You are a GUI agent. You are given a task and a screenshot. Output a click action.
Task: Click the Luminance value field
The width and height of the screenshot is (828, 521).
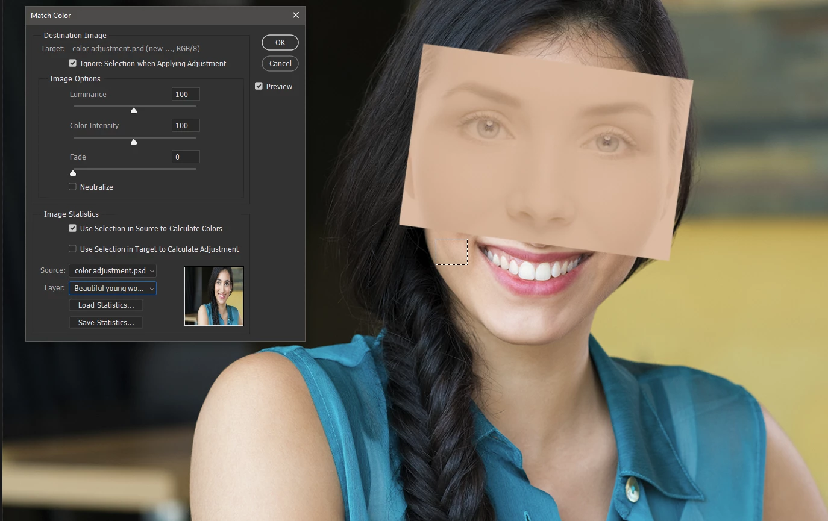tap(186, 95)
